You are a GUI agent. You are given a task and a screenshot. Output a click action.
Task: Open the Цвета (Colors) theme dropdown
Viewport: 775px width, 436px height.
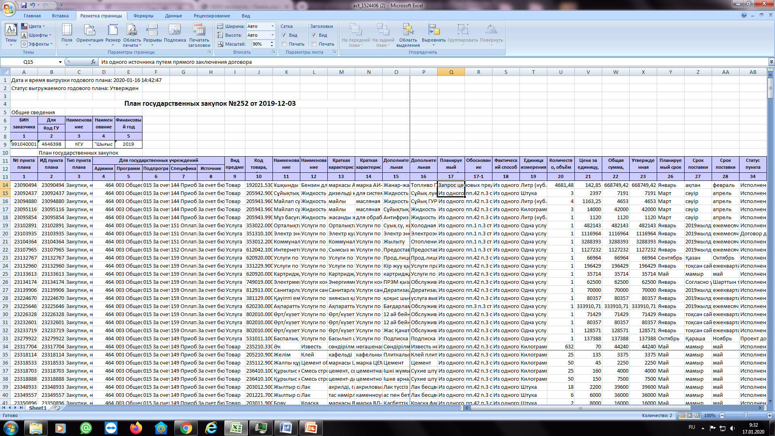point(33,26)
